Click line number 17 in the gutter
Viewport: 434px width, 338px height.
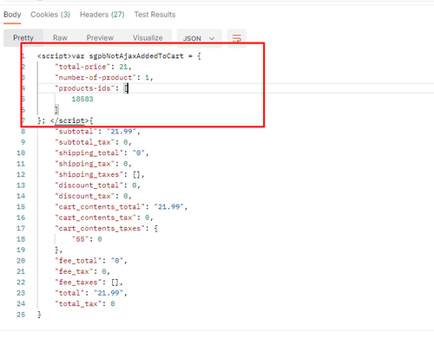(21, 229)
